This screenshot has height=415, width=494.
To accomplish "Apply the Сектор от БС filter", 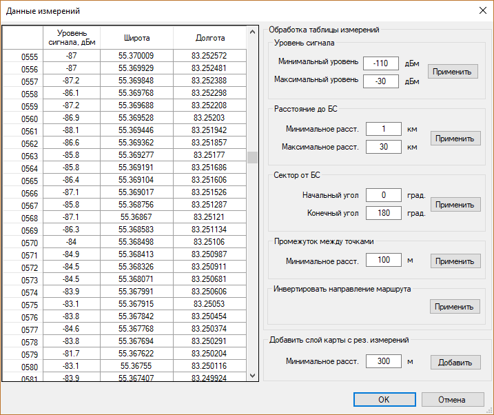I will pyautogui.click(x=455, y=205).
